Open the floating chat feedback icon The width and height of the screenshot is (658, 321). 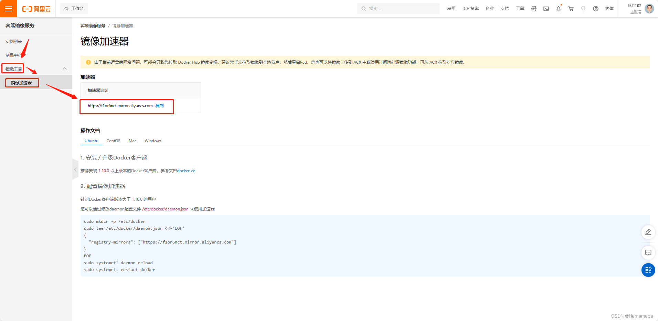[648, 253]
